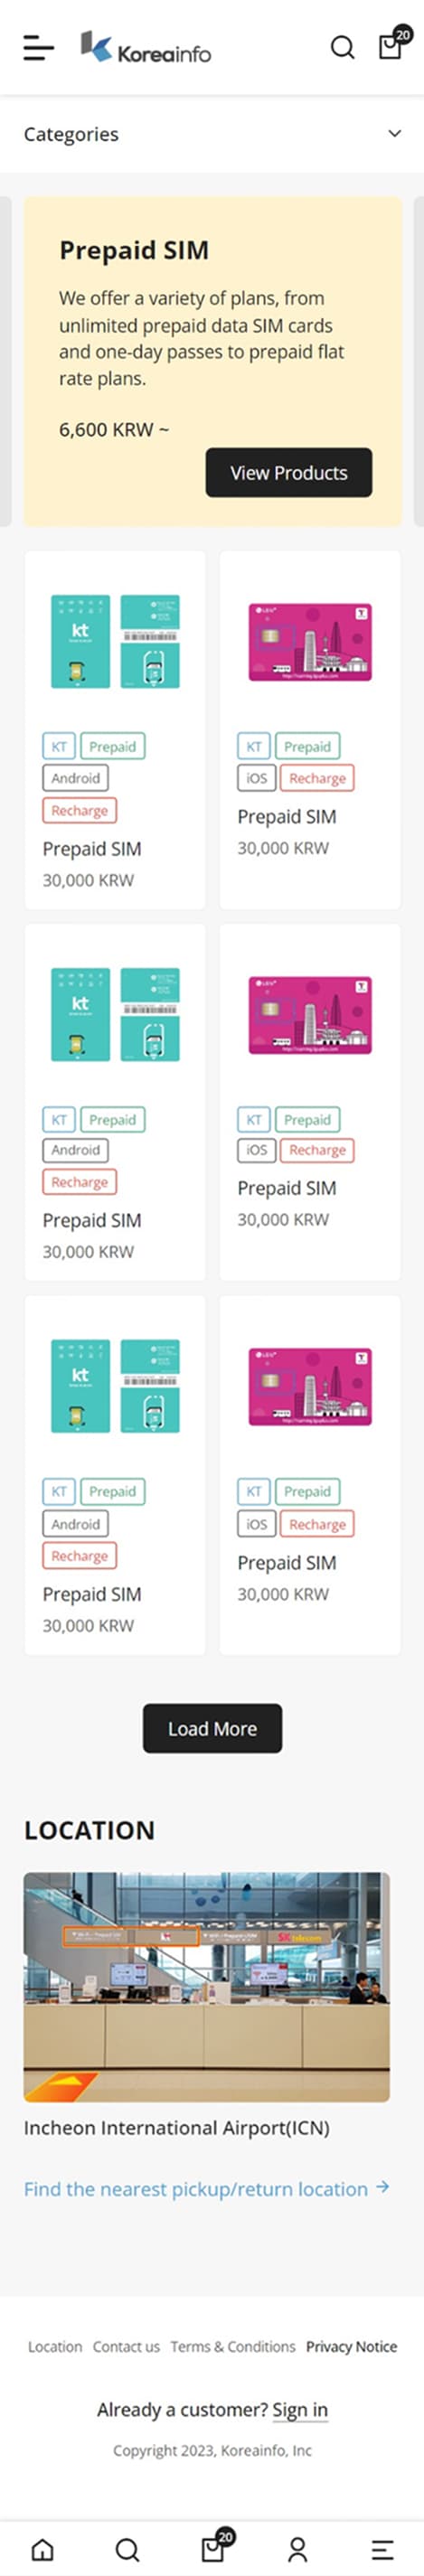Open the hamburger menu in header
This screenshot has width=424, height=2576.
tap(39, 47)
